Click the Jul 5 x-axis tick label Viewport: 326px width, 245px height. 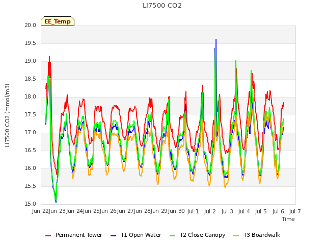click(261, 212)
